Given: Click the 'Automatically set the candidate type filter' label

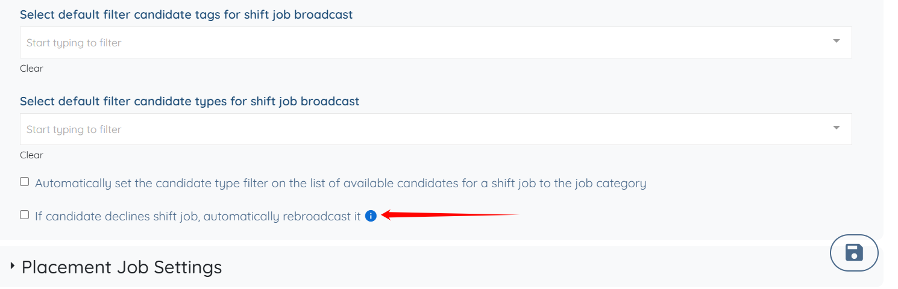Looking at the screenshot, I should (x=341, y=183).
